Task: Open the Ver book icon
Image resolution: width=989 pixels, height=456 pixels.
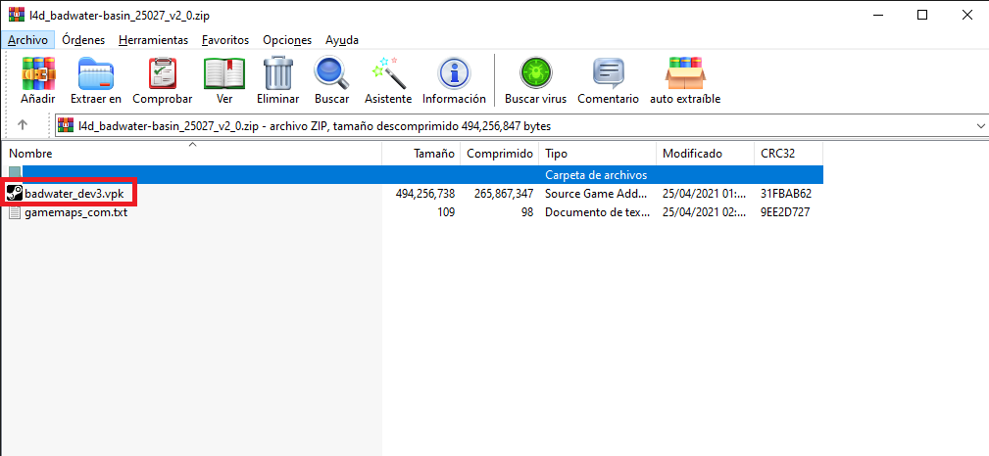Action: 224,73
